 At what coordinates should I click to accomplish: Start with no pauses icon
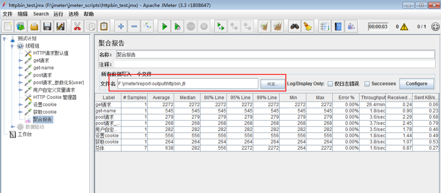point(177,27)
